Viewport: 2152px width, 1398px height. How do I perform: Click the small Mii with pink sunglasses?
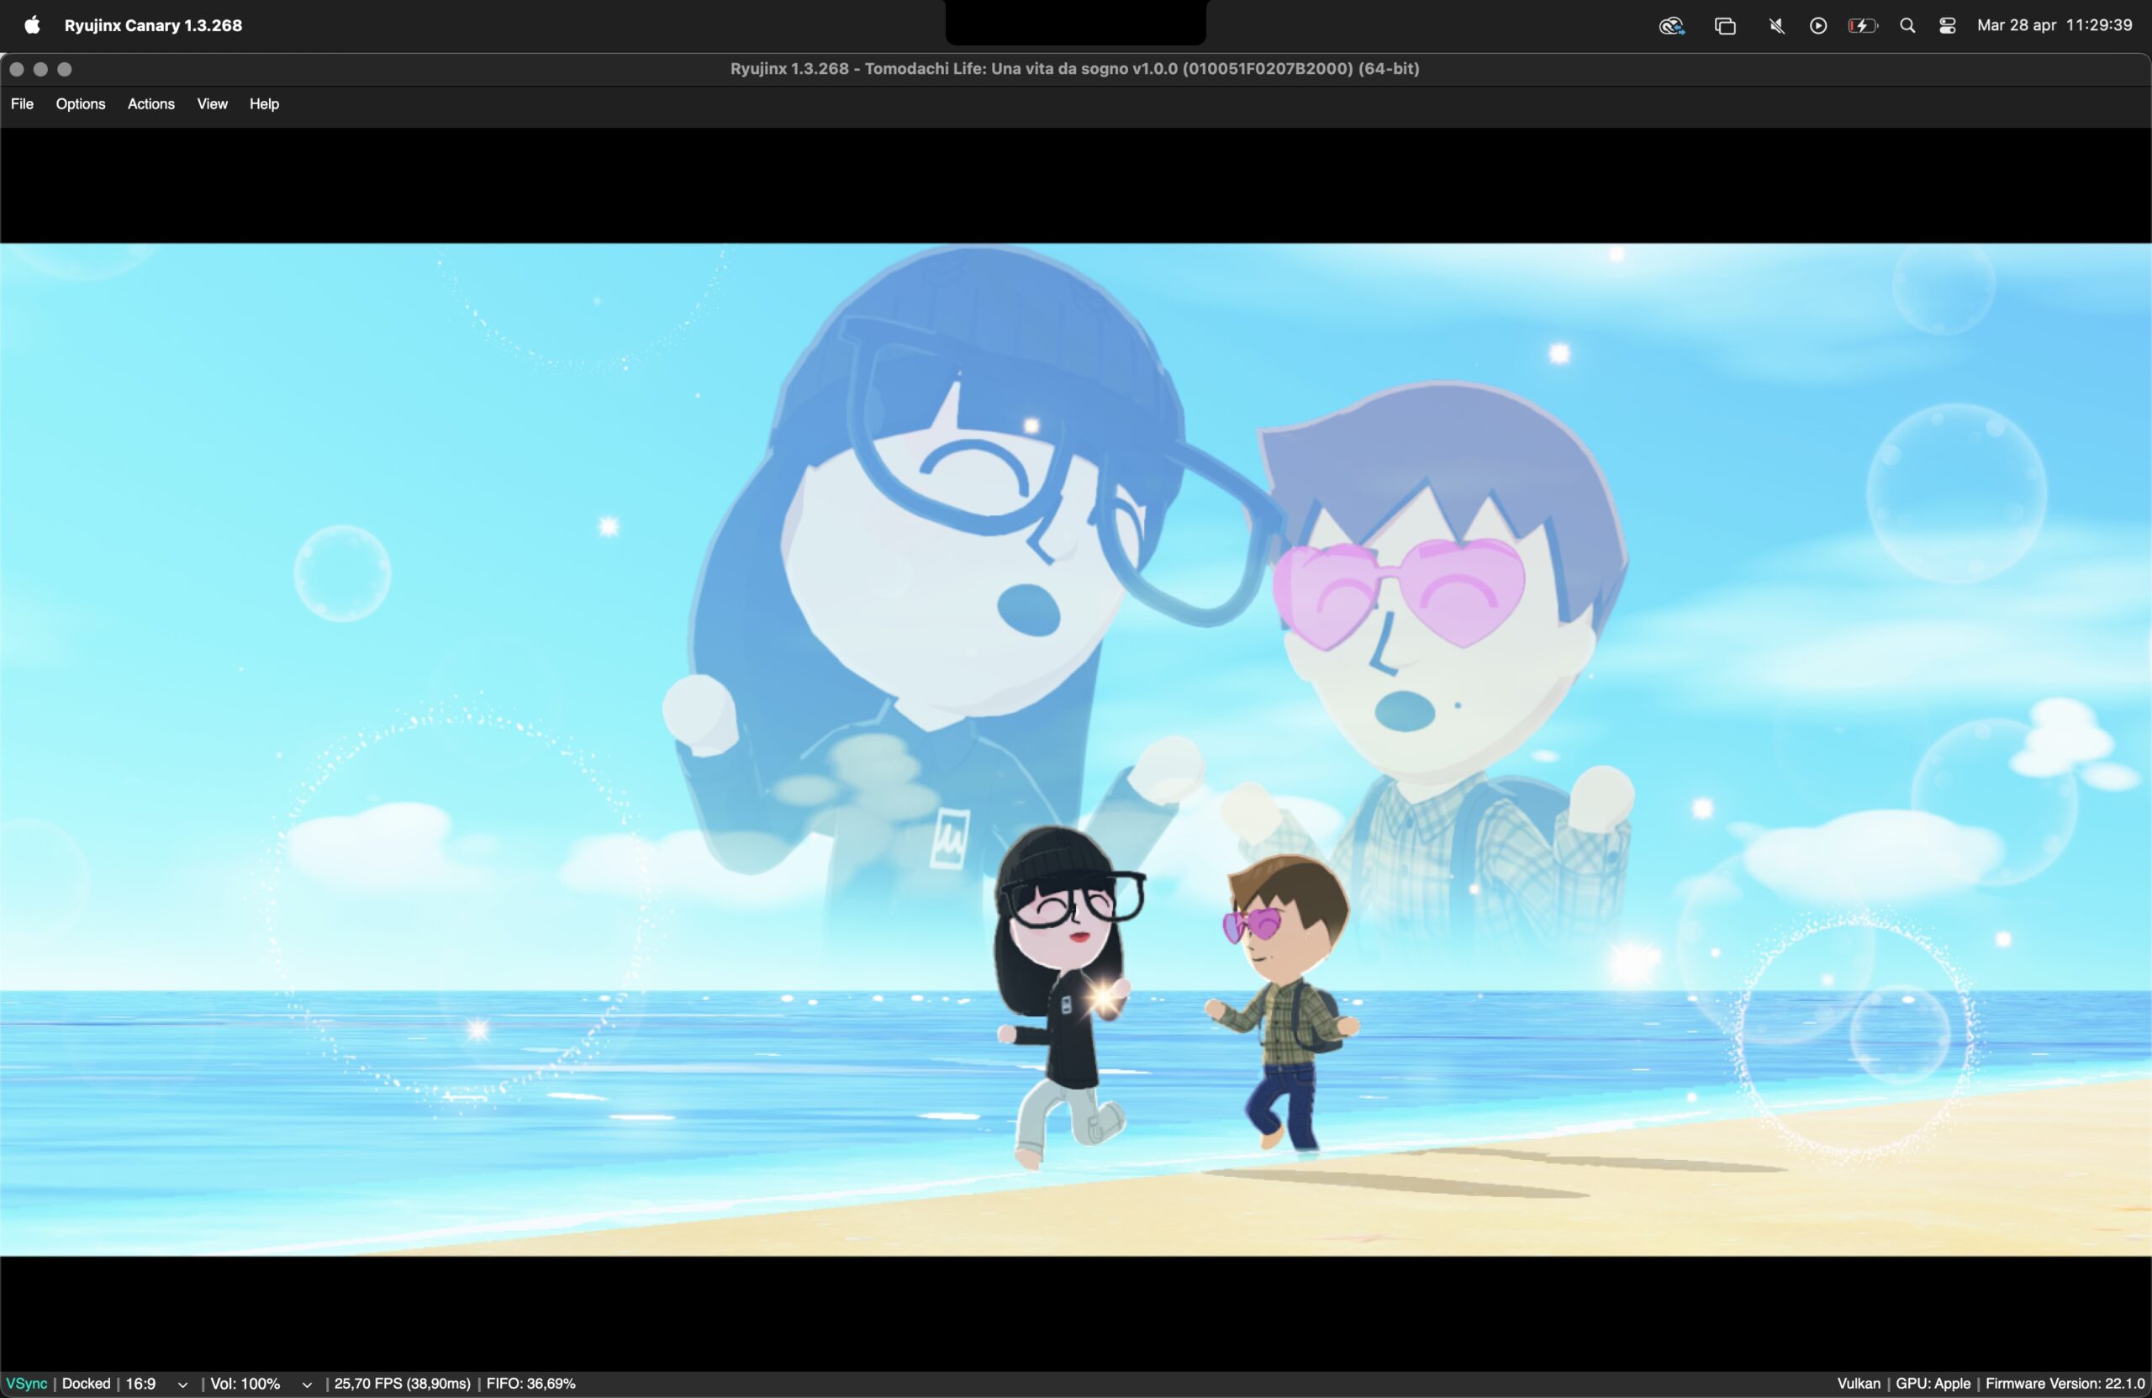point(1282,1004)
